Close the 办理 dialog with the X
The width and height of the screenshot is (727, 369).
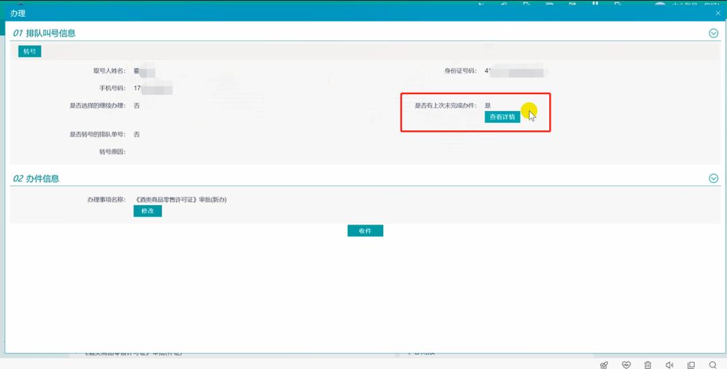(x=718, y=13)
